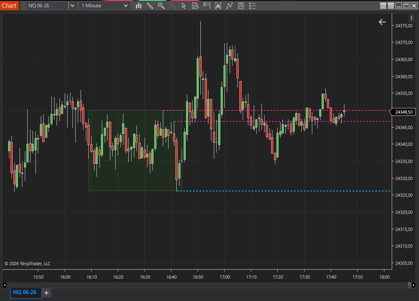Open the list-style icon in toolbar
Viewport: 419px width, 301px height.
click(252, 6)
